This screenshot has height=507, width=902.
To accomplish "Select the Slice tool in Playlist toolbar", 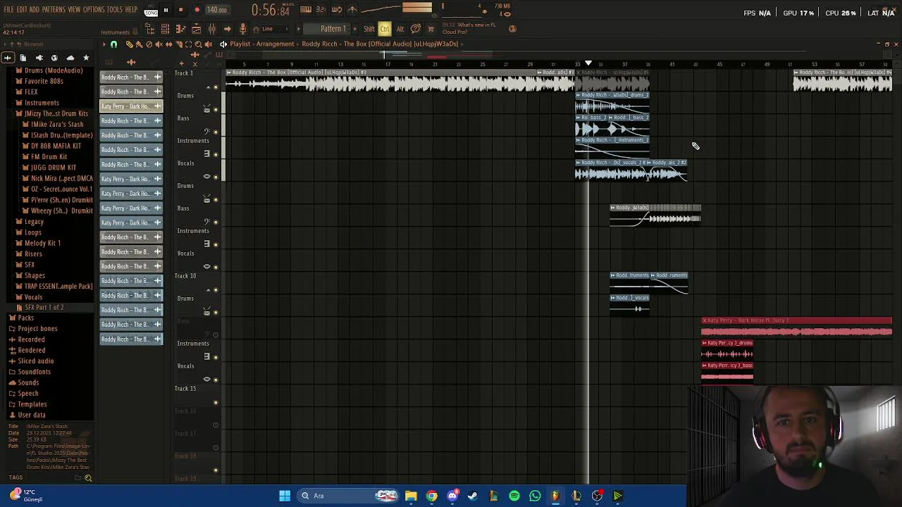I will tap(178, 44).
